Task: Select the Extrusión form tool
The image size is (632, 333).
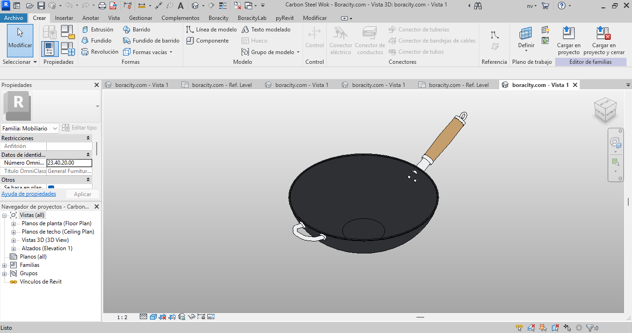Action: coord(97,30)
